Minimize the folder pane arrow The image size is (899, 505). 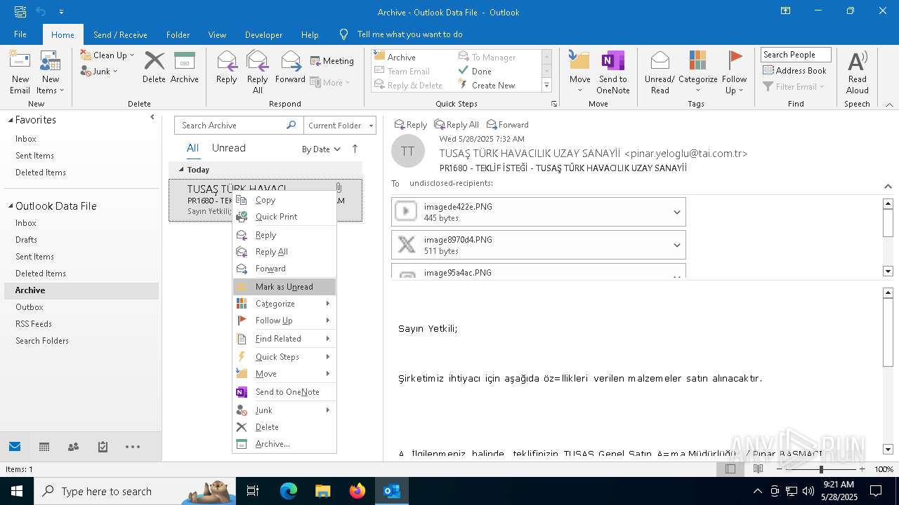(x=152, y=117)
